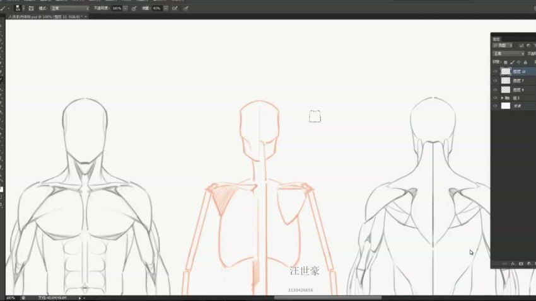536x301 pixels.
Task: Enable the airbrush mode icon
Action: click(x=175, y=8)
